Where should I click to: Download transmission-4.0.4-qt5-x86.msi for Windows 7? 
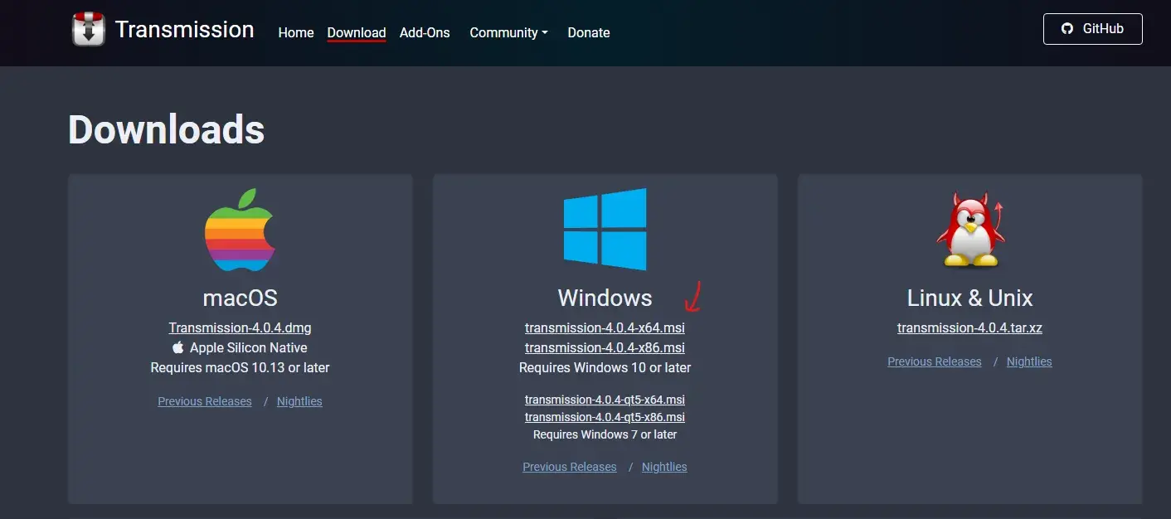pyautogui.click(x=605, y=417)
